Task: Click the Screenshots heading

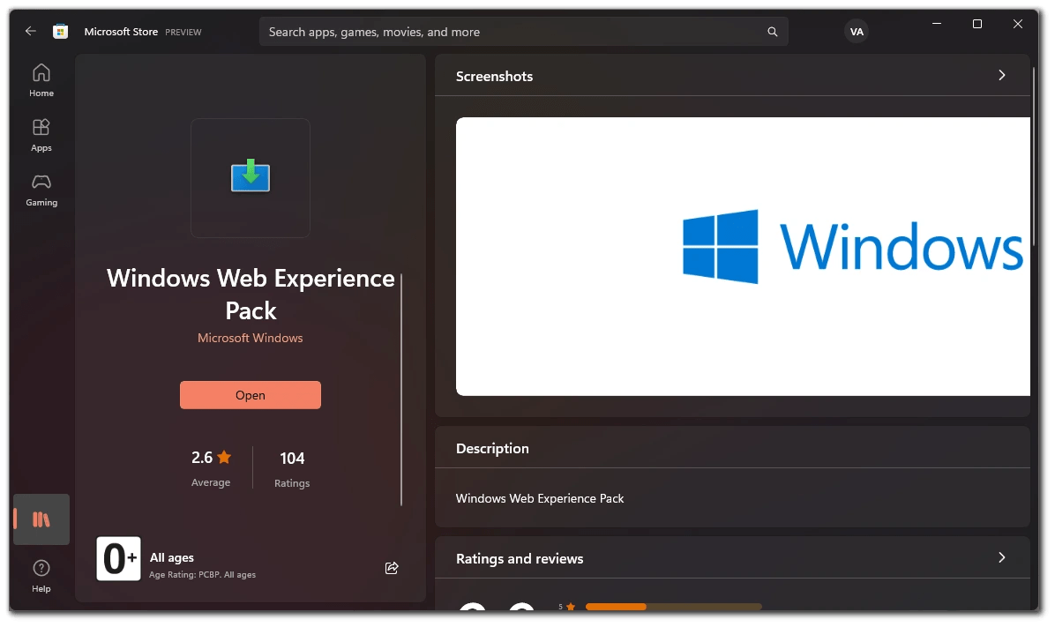Action: [x=495, y=76]
